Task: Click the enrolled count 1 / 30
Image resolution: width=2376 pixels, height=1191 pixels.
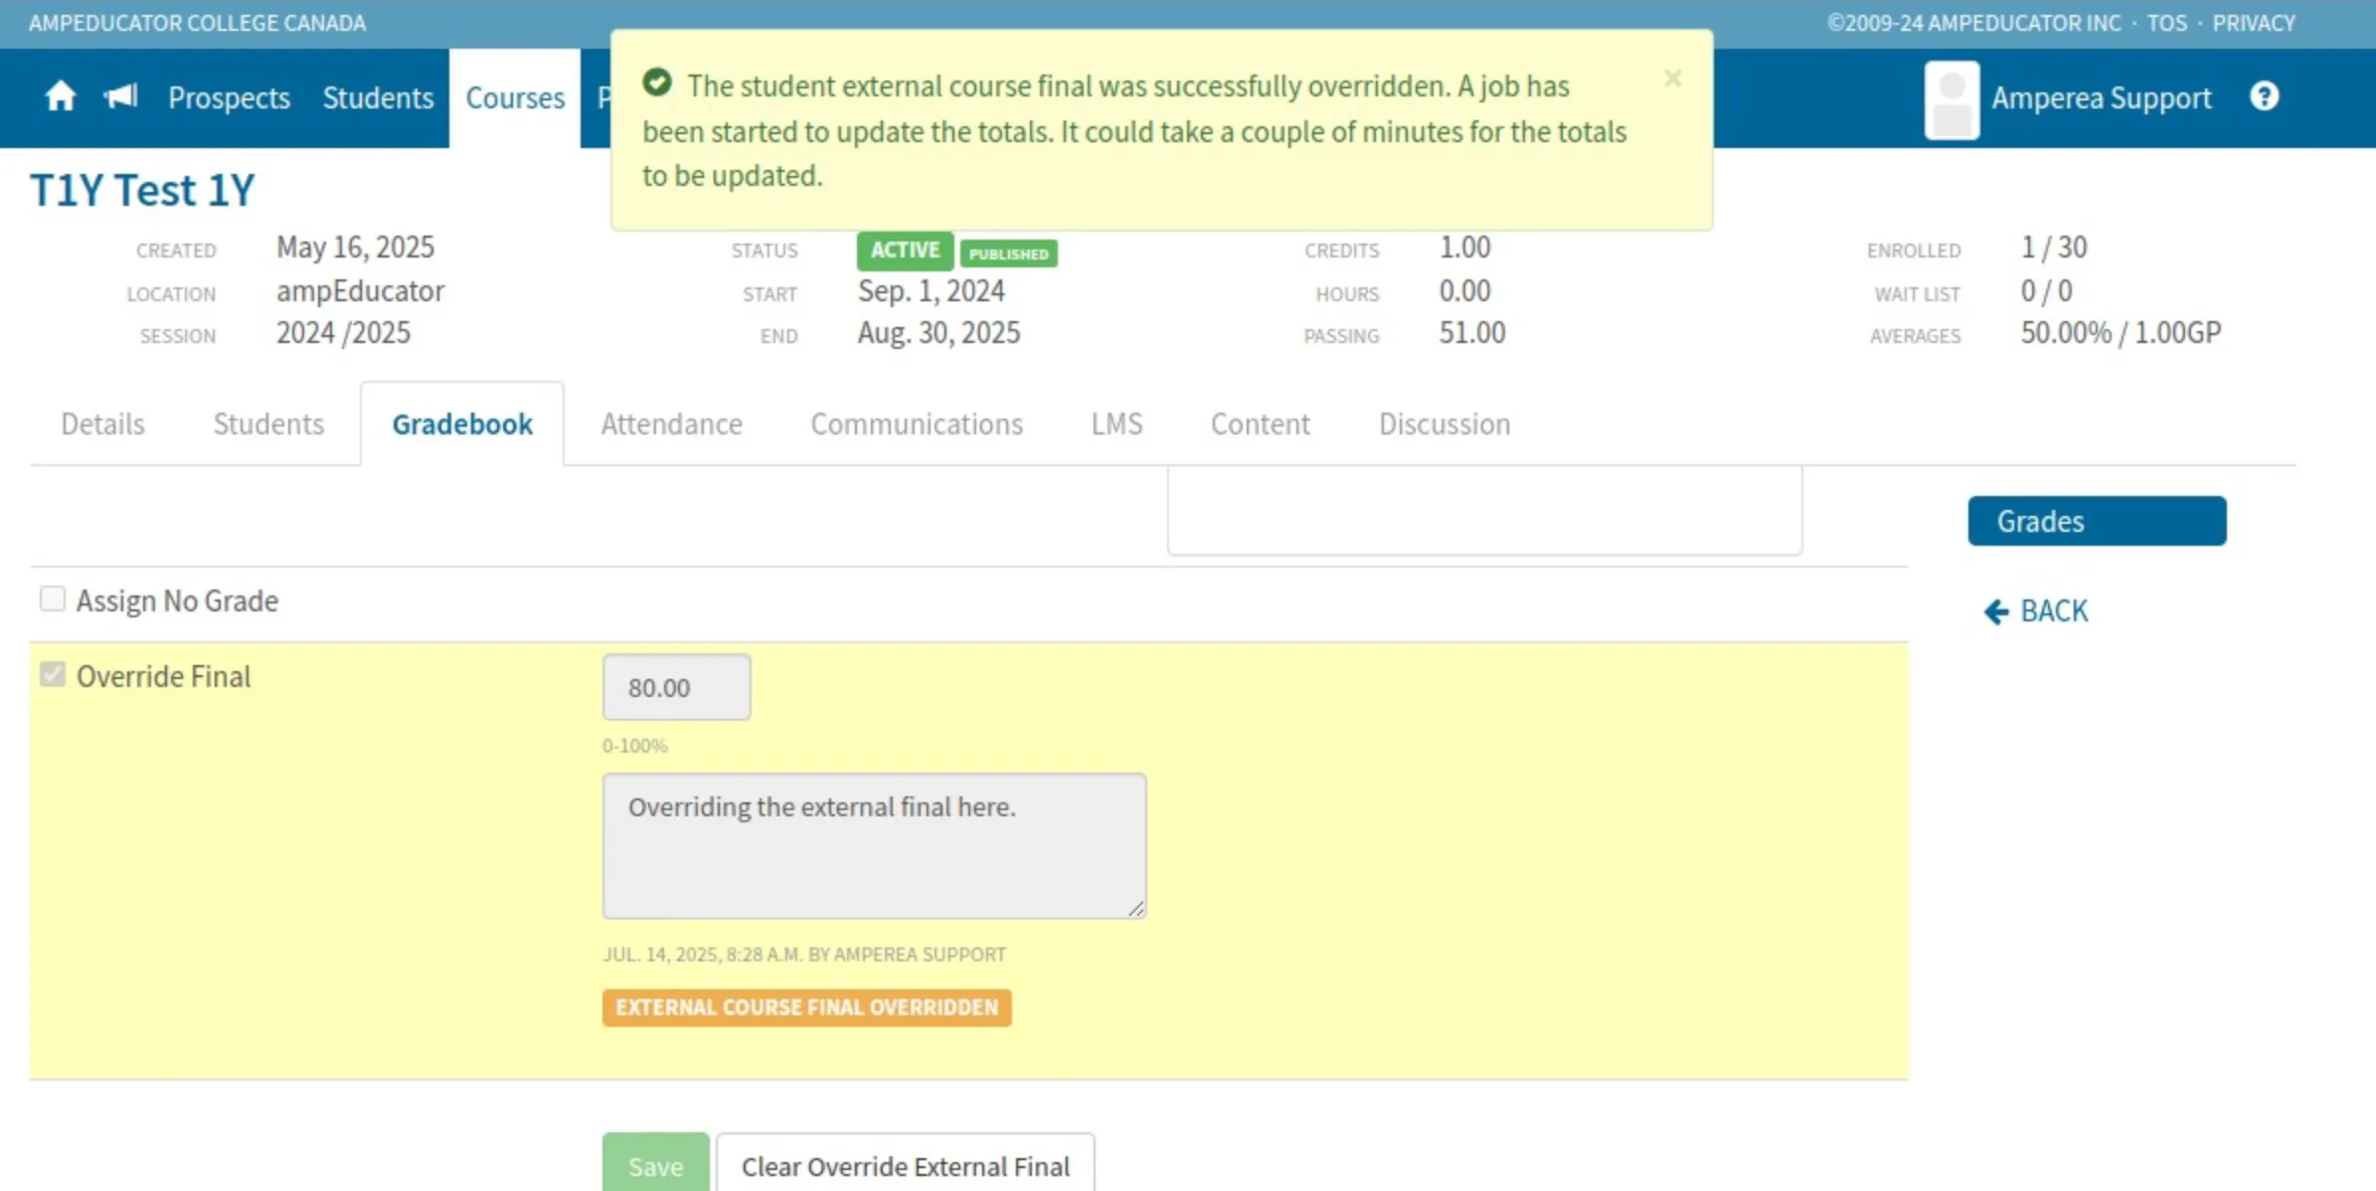Action: (x=2054, y=247)
